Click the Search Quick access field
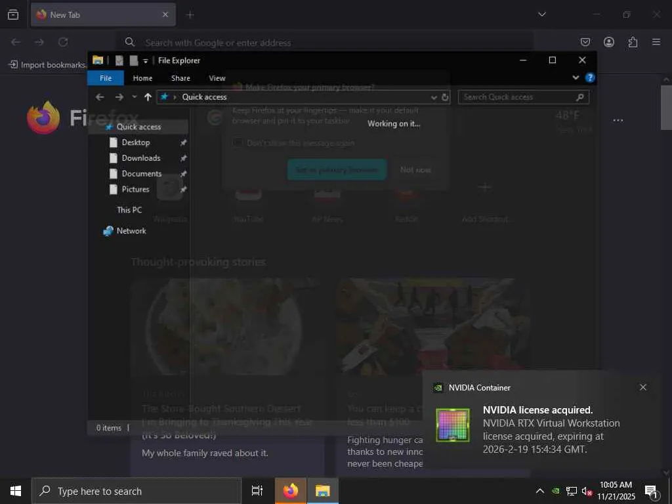The height and width of the screenshot is (504, 672). pos(523,97)
